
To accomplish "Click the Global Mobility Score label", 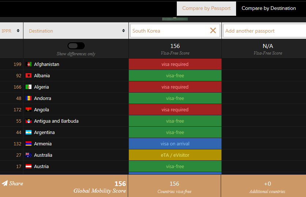I will click(x=100, y=191).
